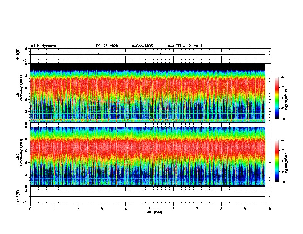Click the ch.1 spectrogram panel

148,93
